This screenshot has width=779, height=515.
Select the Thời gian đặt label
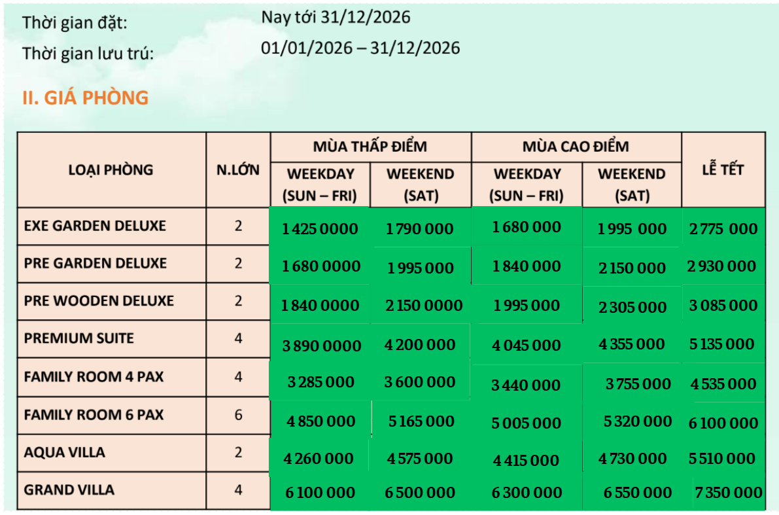(x=75, y=23)
